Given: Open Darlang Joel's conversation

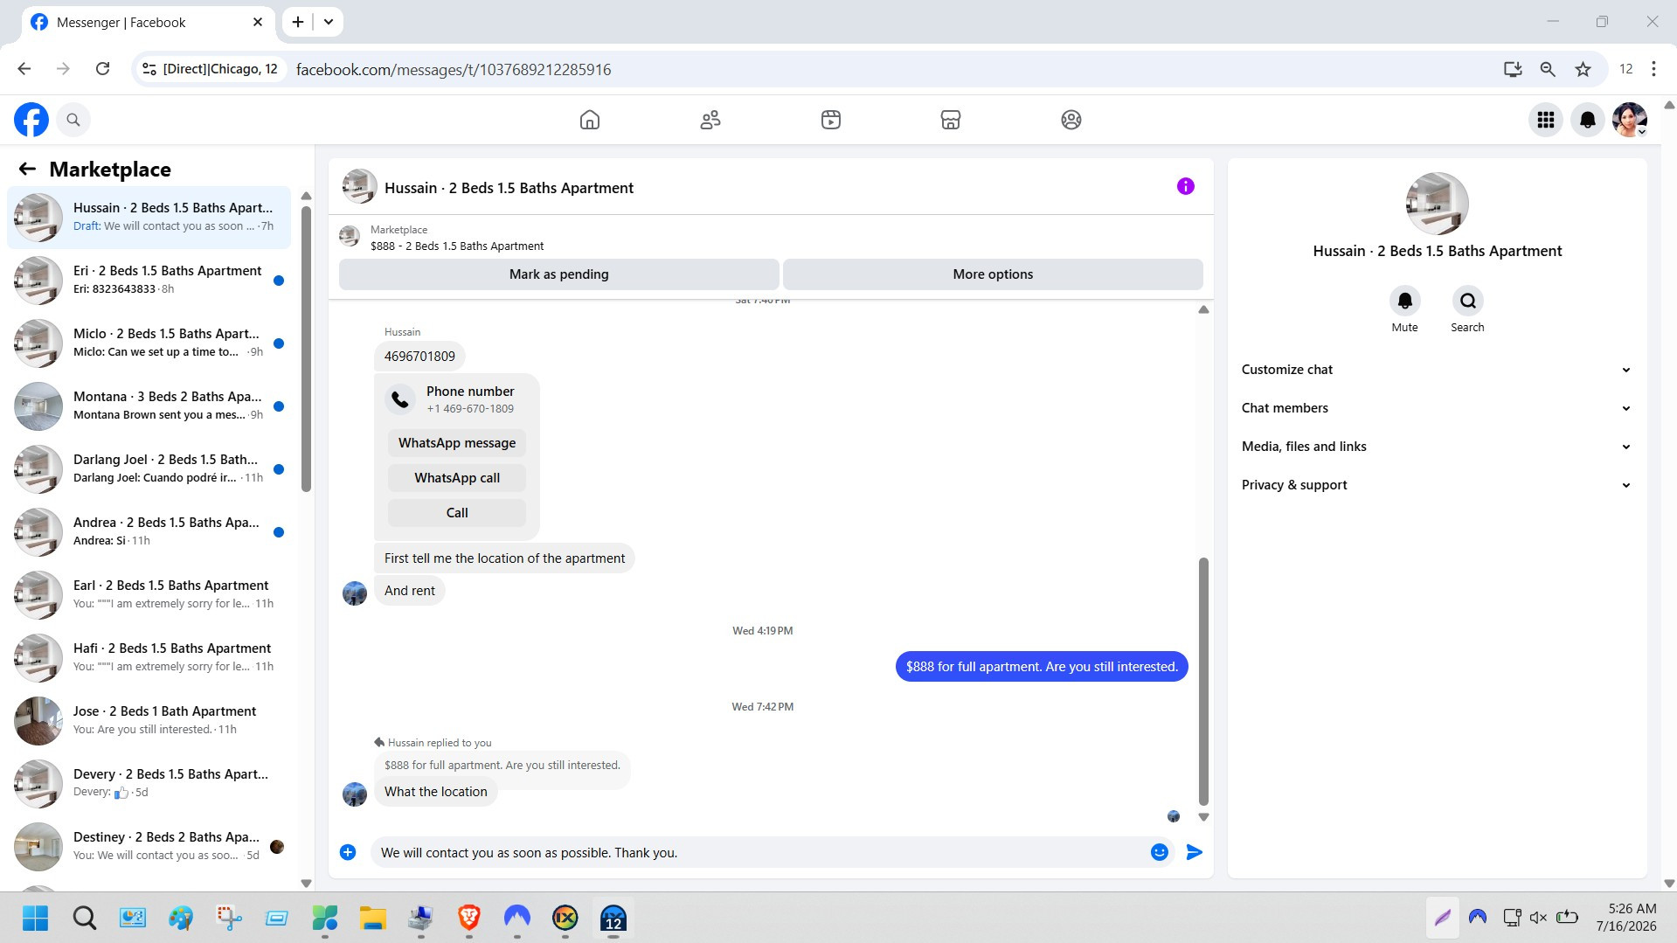Looking at the screenshot, I should [x=149, y=468].
